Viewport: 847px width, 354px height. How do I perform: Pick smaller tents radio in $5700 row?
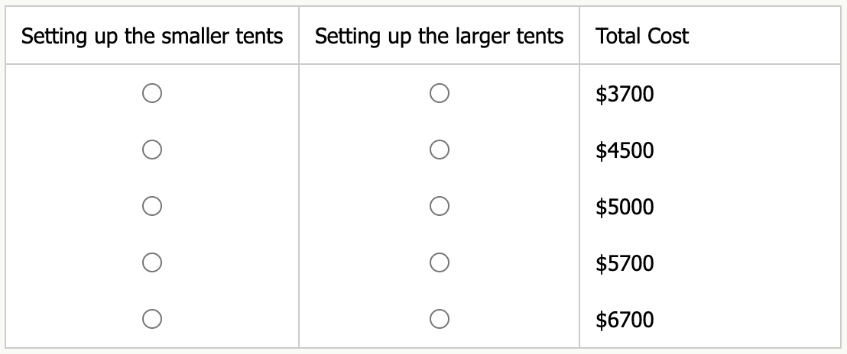[x=151, y=262]
